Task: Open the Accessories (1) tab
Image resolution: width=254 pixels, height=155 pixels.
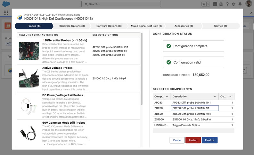Action: (184, 26)
